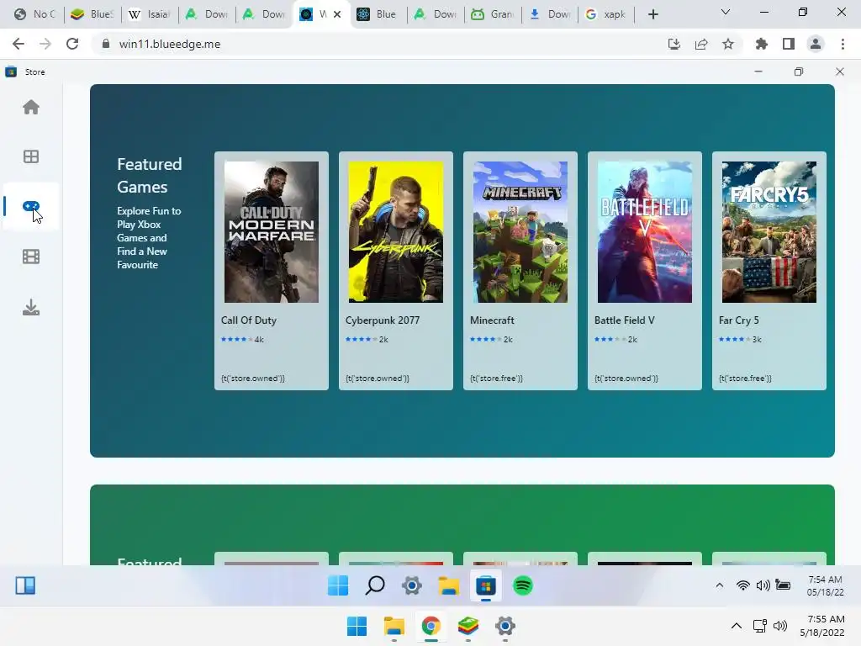Click the emulated battery tray icon

(783, 585)
